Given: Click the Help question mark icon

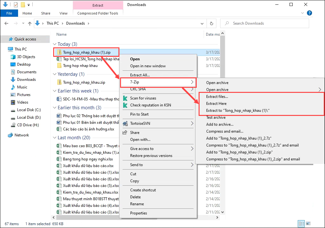Looking at the screenshot, I should (309, 13).
